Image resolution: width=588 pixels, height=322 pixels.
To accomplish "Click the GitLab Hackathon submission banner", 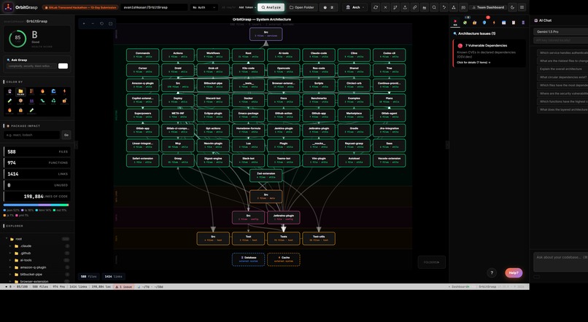I will tap(80, 7).
